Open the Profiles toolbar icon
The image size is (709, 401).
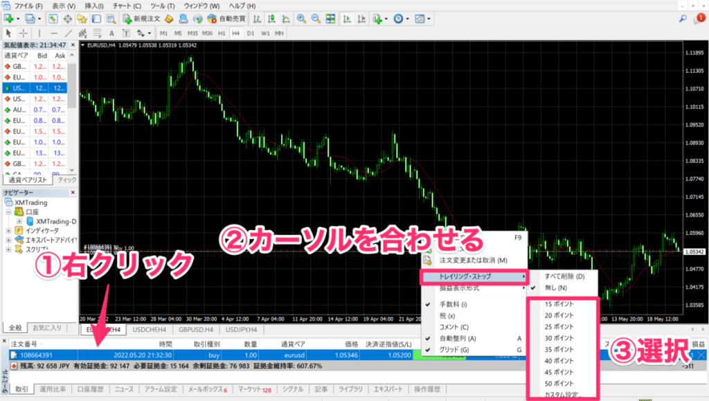[x=30, y=19]
